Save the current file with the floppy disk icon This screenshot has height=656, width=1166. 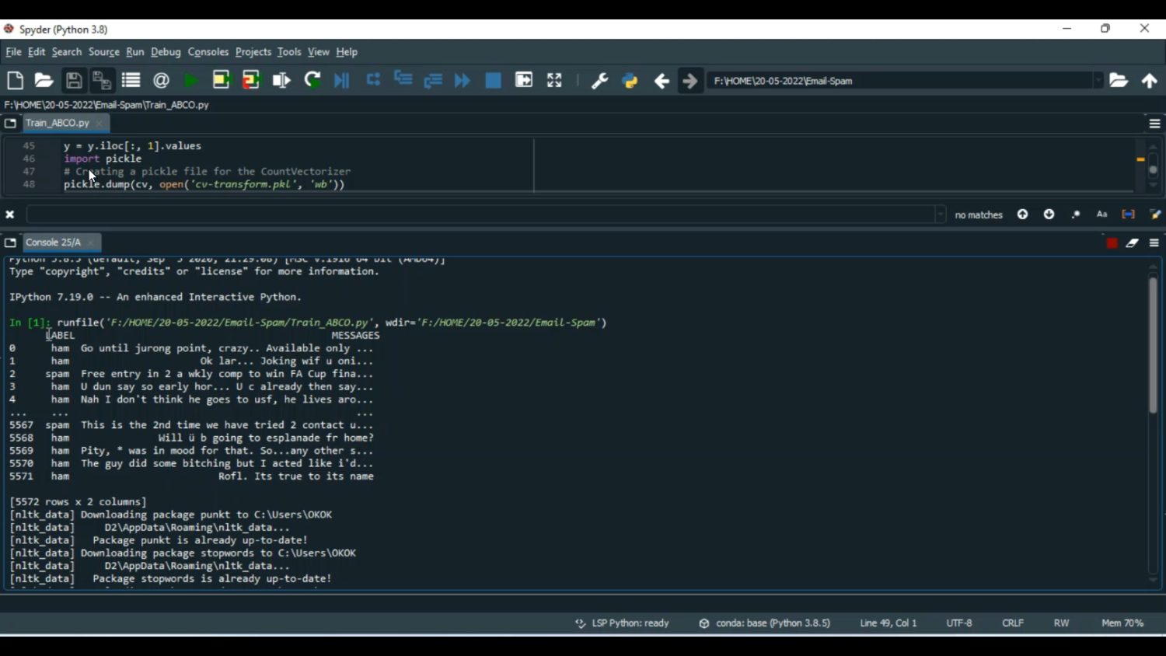[74, 81]
